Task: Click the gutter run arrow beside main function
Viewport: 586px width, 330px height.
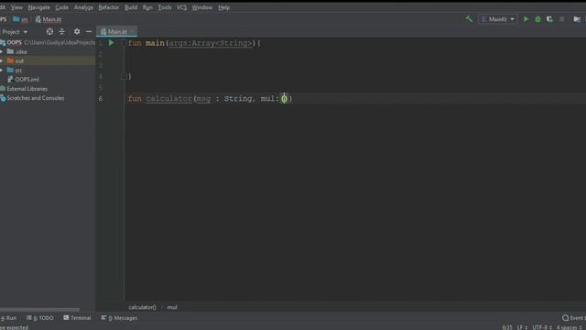Action: coord(111,43)
